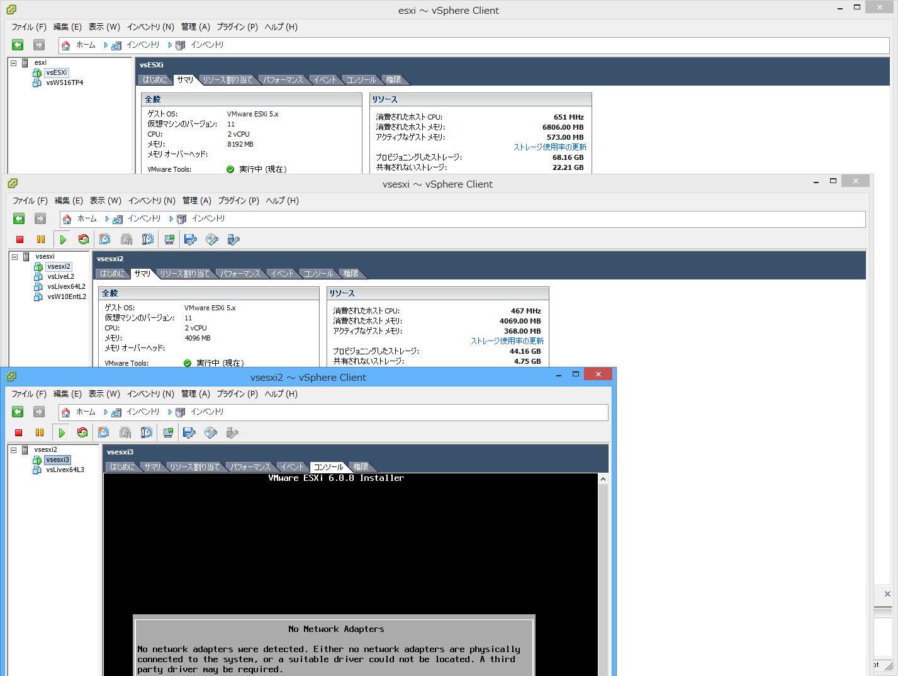The height and width of the screenshot is (676, 898).
Task: Connect CD/DVD device icon in vsesxi2 toolbar
Action: click(x=211, y=432)
